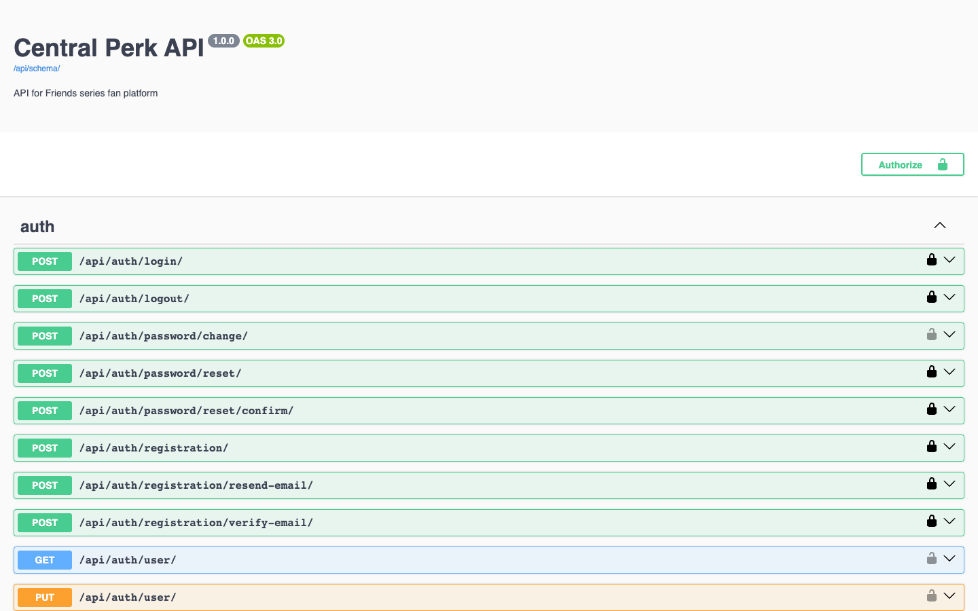
Task: Click the /api/auth/password/change/ path text
Action: click(x=164, y=336)
